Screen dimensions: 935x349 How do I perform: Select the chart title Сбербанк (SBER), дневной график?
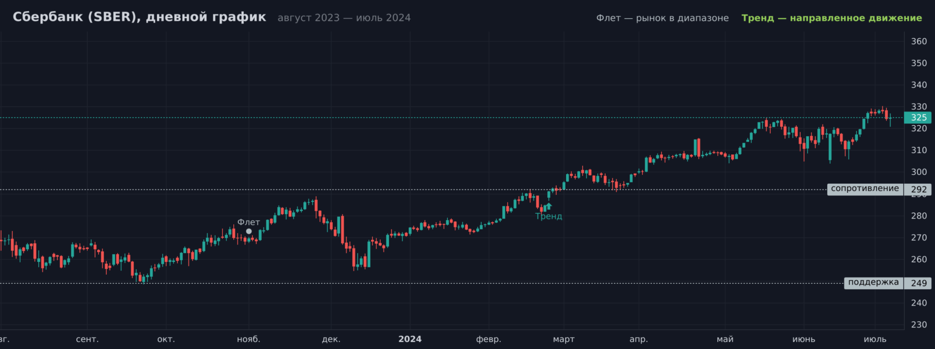[139, 17]
